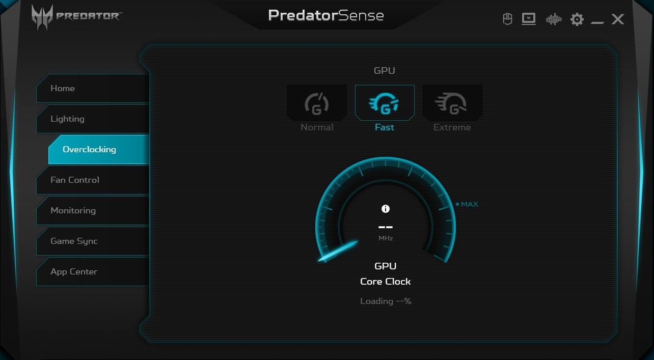Open the laptop display icon in header
Viewport: 654px width, 360px height.
pos(529,19)
